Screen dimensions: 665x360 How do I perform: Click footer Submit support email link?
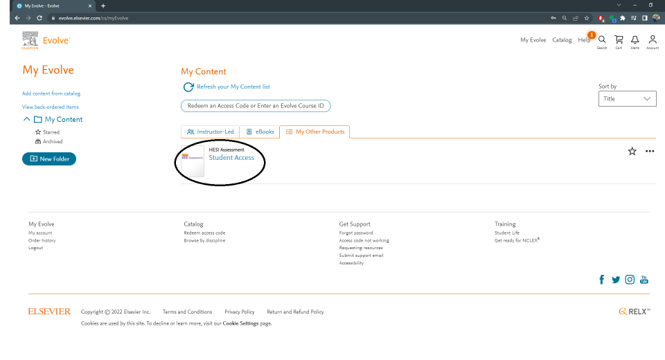pos(361,255)
